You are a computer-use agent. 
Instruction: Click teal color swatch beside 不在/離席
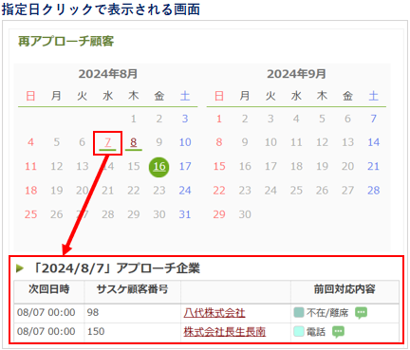coord(299,312)
